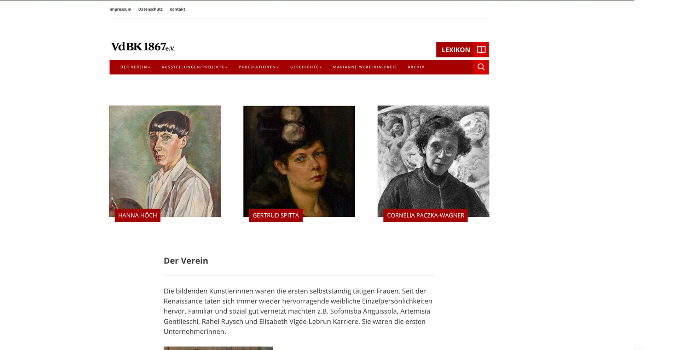Go to the Archiv menu item
This screenshot has width=679, height=350.
[x=416, y=67]
